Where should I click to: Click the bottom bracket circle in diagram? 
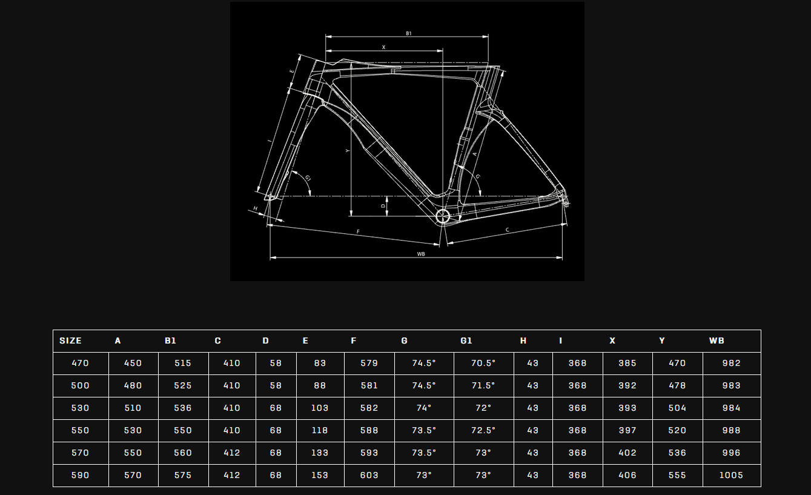442,215
